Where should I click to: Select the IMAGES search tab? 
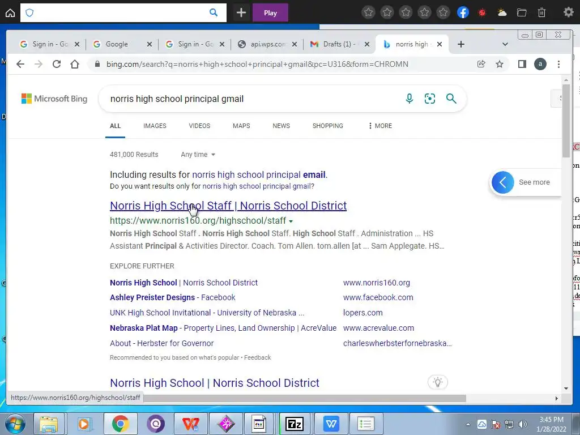tap(155, 126)
